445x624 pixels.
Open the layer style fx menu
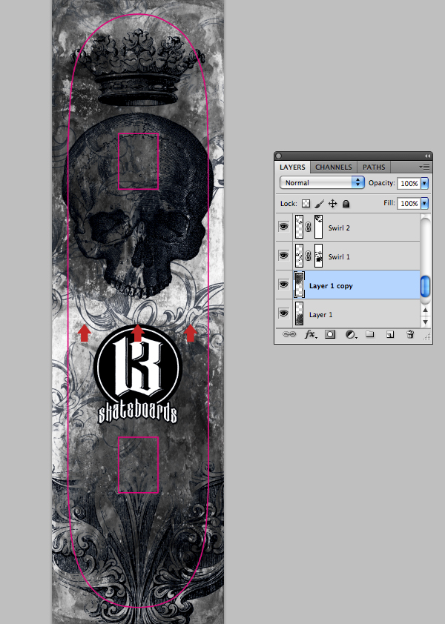311,334
